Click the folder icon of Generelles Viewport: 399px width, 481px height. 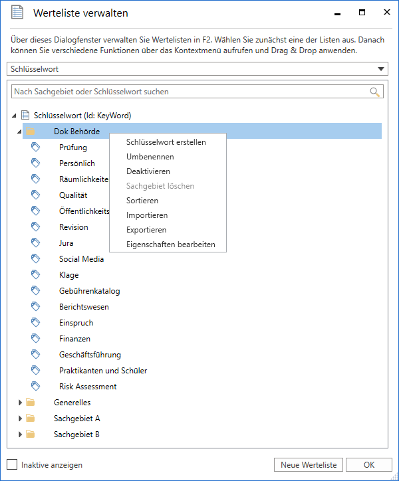(30, 403)
